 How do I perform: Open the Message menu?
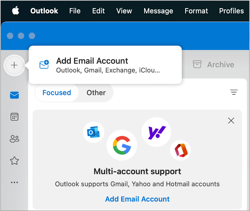[x=158, y=11]
